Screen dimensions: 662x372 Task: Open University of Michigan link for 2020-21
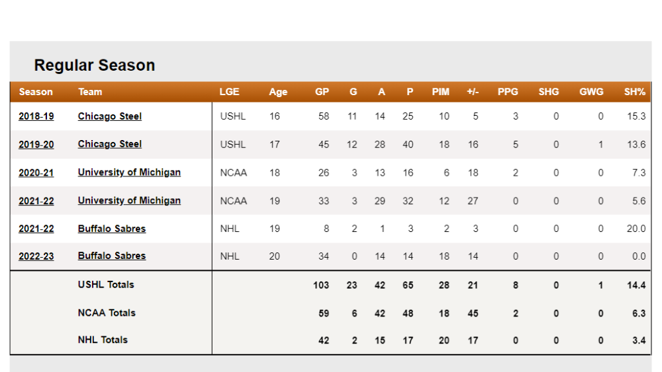[x=129, y=172]
